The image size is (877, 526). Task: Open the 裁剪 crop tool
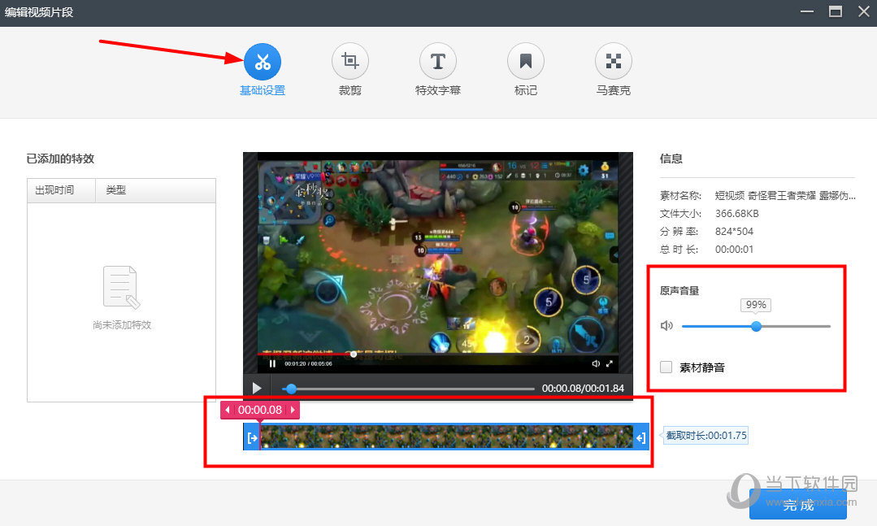[x=349, y=62]
